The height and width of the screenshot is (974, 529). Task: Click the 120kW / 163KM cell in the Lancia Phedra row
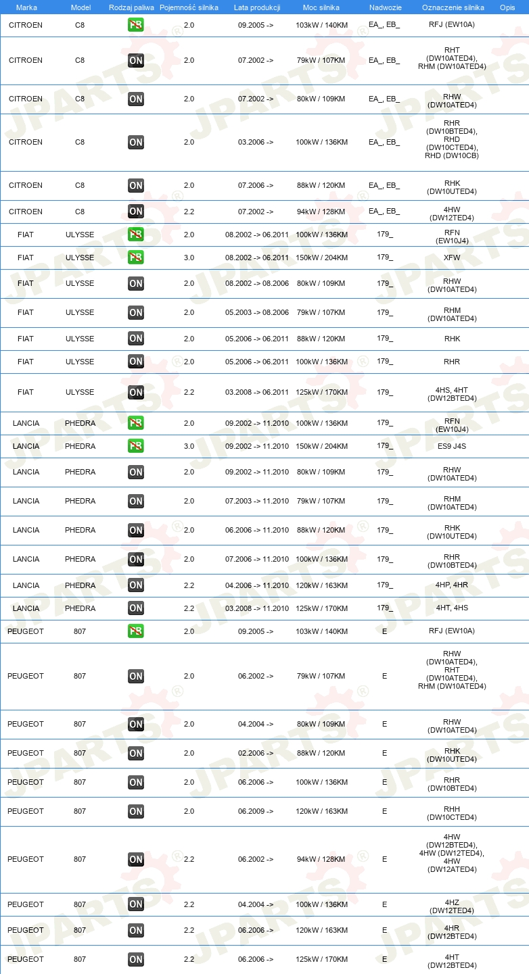pyautogui.click(x=321, y=585)
